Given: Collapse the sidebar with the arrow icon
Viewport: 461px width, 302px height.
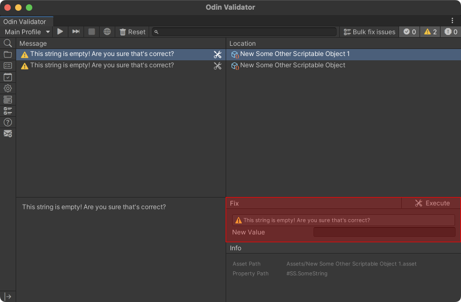Looking at the screenshot, I should [x=8, y=297].
